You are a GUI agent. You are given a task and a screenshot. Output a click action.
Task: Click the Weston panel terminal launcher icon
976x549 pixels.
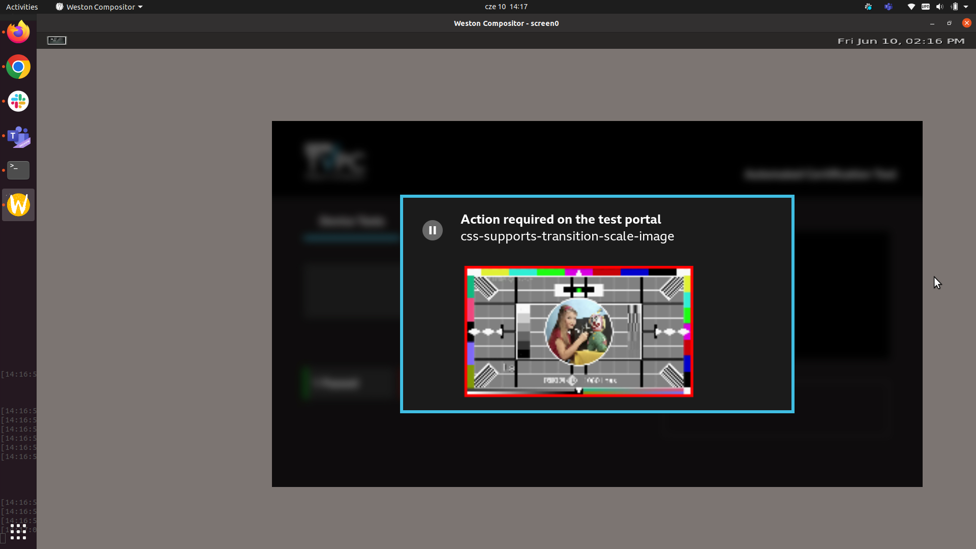pyautogui.click(x=57, y=41)
